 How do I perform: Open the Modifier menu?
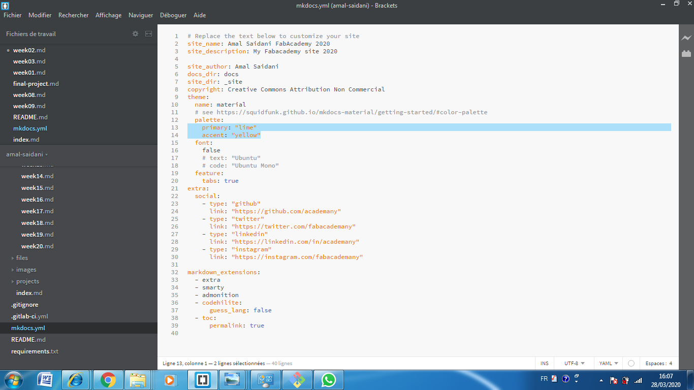40,15
